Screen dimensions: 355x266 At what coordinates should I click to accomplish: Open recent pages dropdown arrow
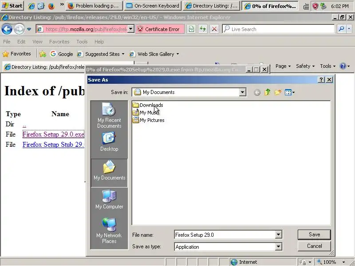29,29
